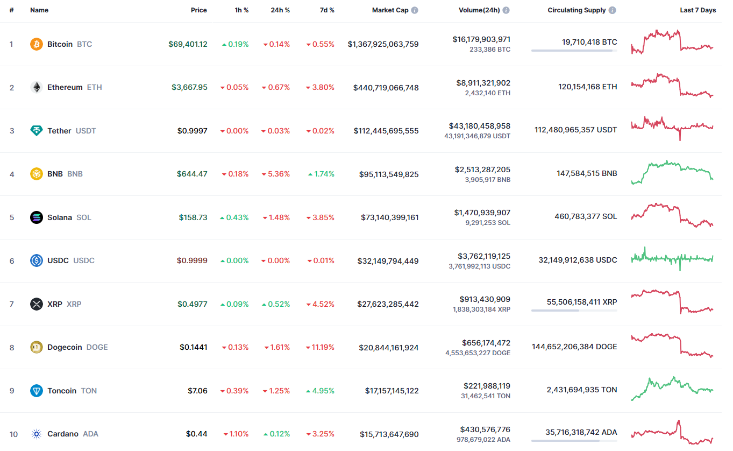
Task: Click the Solana logo icon
Action: click(x=37, y=217)
